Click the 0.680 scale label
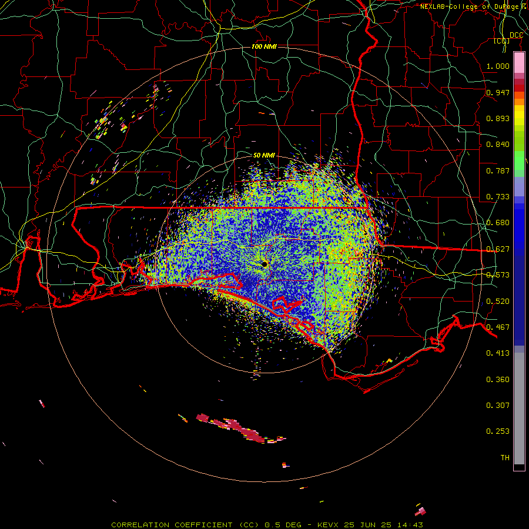 pyautogui.click(x=498, y=223)
